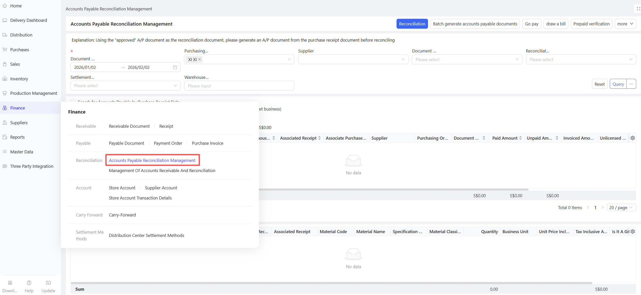This screenshot has height=295, width=641.
Task: Open the date range calendar icon
Action: pos(175,67)
